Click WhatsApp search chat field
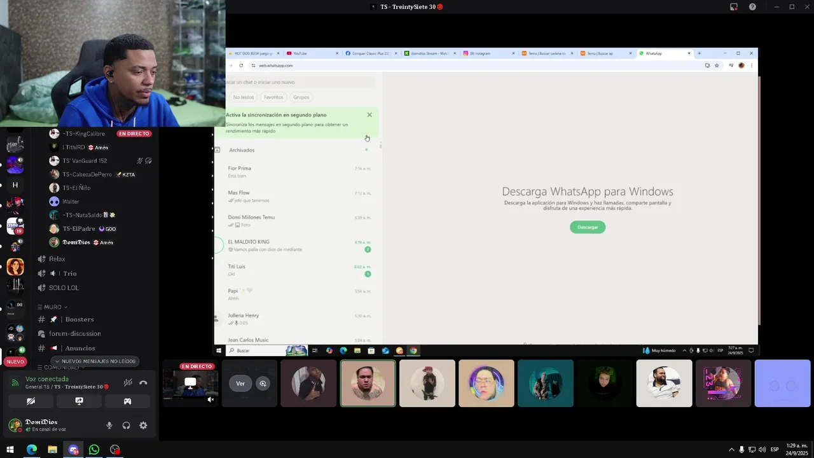The width and height of the screenshot is (814, 458). click(301, 82)
